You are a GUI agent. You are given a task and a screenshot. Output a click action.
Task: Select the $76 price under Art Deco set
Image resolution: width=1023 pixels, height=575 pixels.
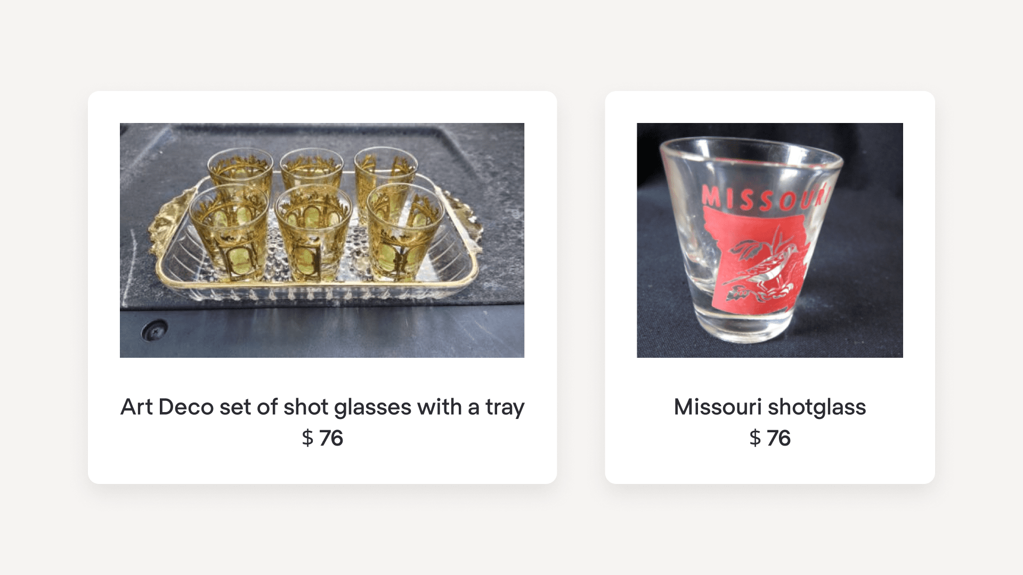[x=322, y=438]
